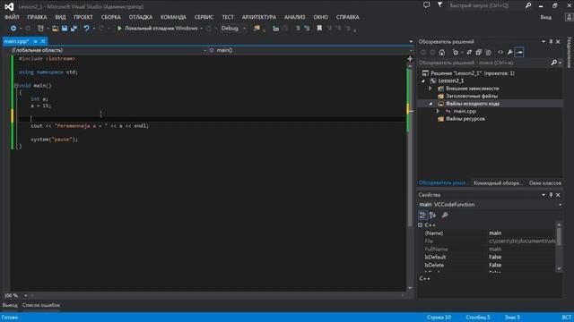The image size is (574, 322).
Task: Click Home icon in Solution Explorer toolbar
Action: click(x=442, y=52)
